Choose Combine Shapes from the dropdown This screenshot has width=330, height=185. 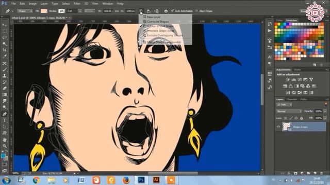[158, 22]
